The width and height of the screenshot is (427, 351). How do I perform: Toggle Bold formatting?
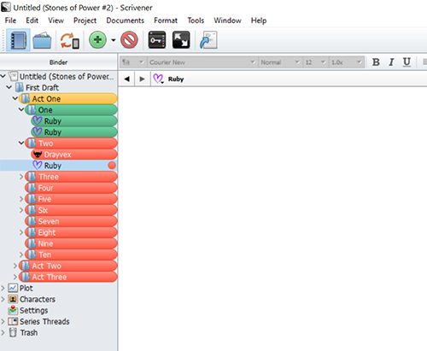pyautogui.click(x=376, y=62)
